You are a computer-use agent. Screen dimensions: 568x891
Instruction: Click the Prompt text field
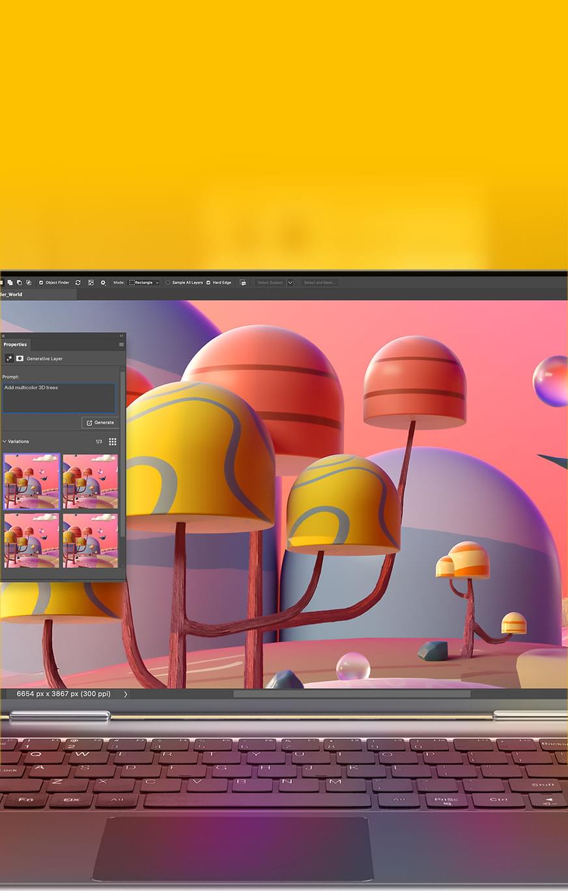click(59, 397)
